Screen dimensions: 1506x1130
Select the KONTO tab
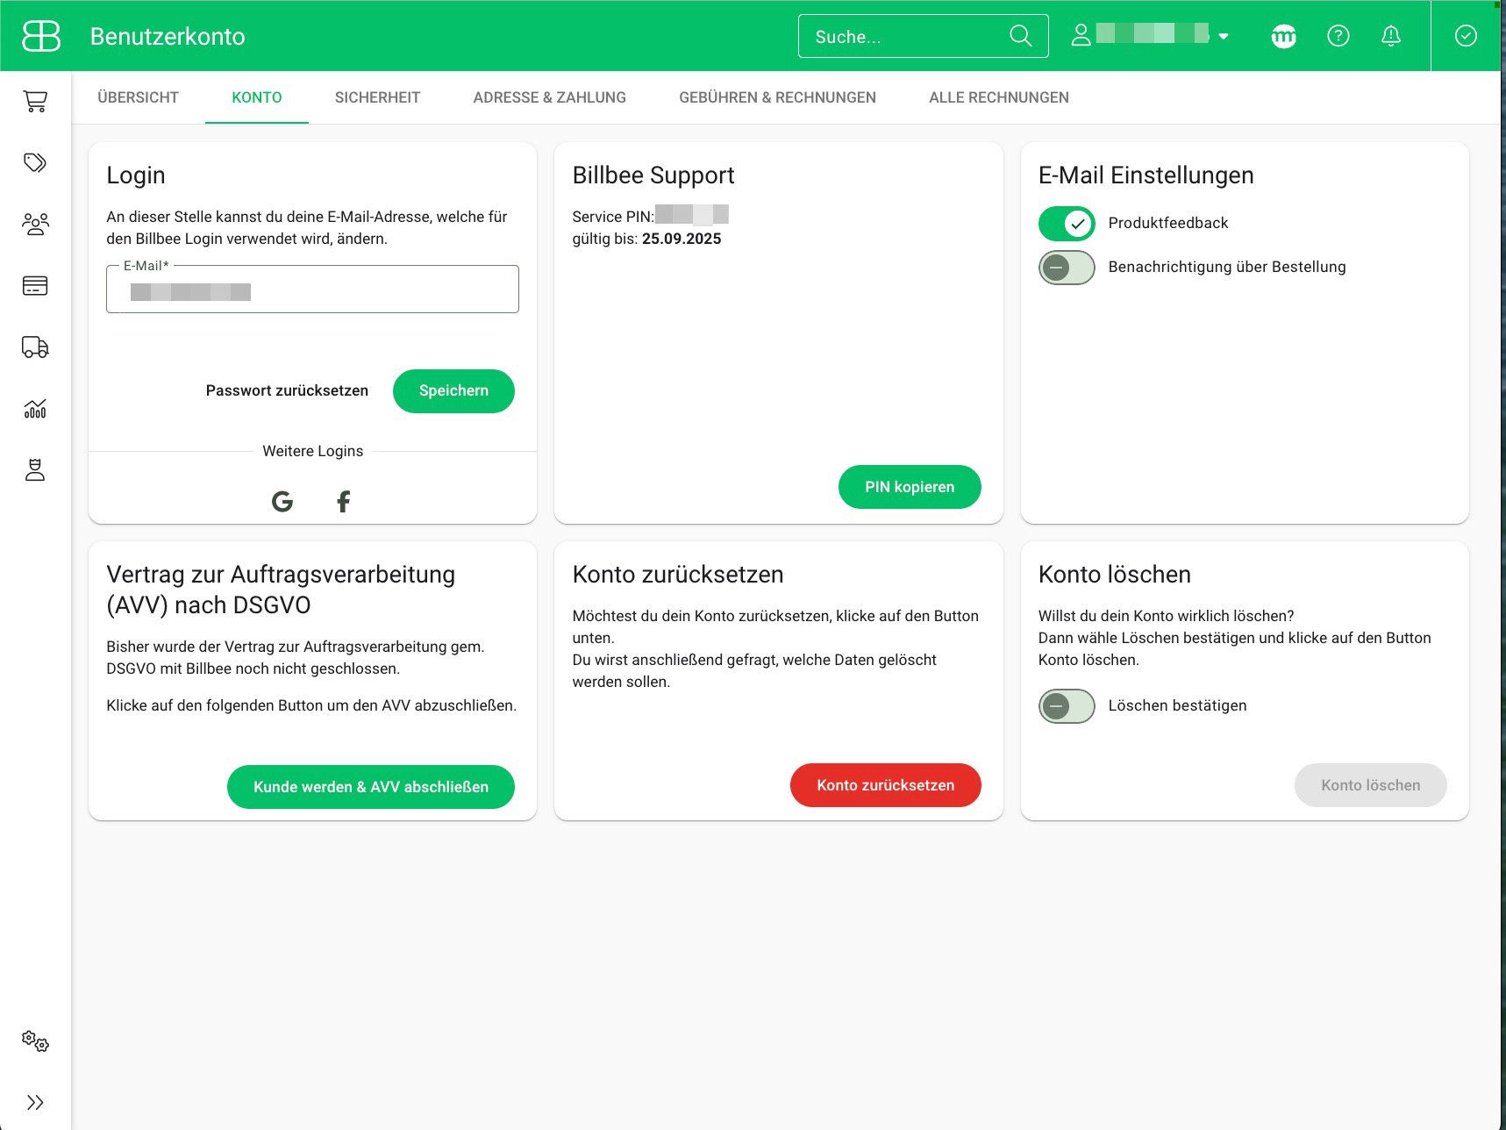(257, 97)
